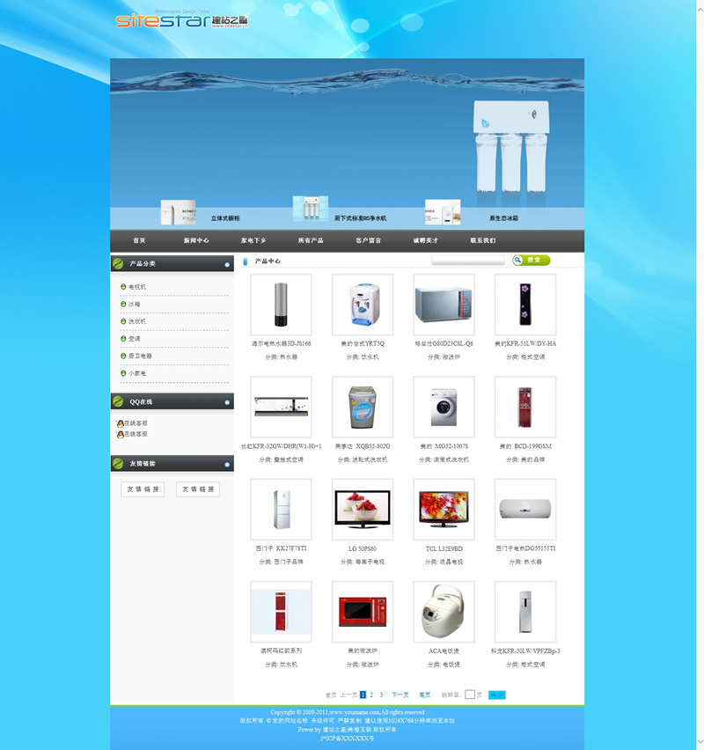
Task: Click the green leaf icon beside 友情链接
Action: click(118, 463)
